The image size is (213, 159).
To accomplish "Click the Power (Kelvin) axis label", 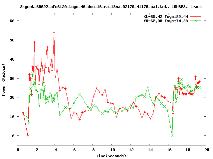I will coord(3,80).
